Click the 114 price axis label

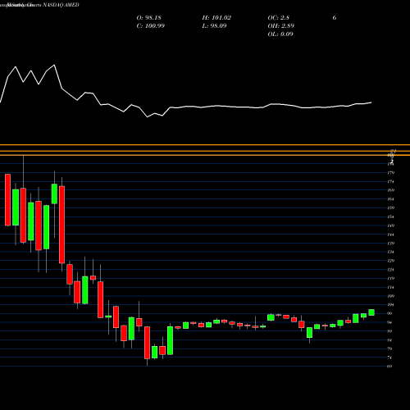point(391,287)
